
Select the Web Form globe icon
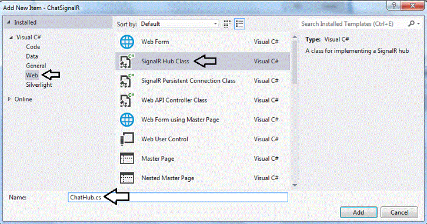click(x=127, y=42)
